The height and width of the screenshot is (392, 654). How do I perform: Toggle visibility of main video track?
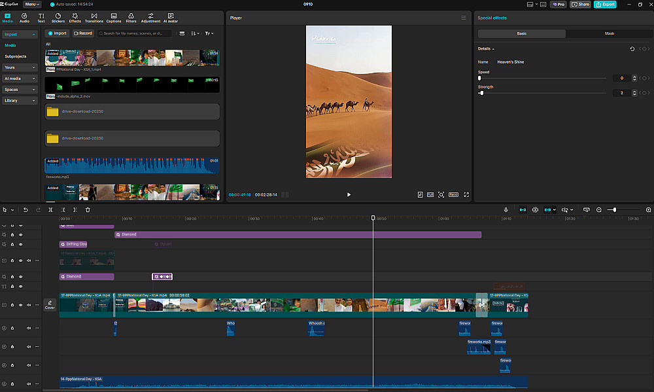(x=20, y=305)
